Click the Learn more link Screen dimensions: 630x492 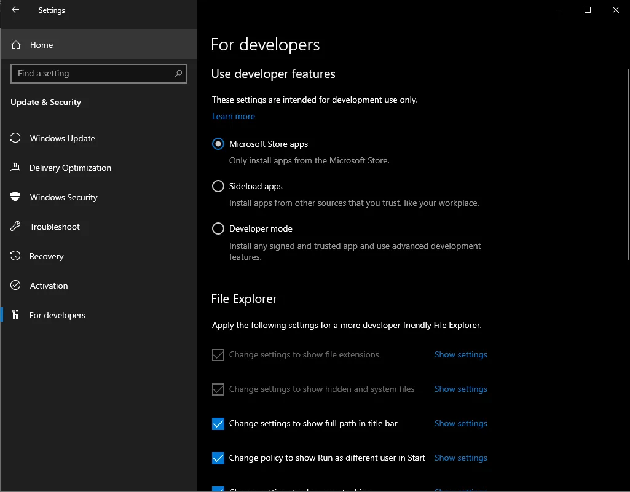pyautogui.click(x=234, y=116)
